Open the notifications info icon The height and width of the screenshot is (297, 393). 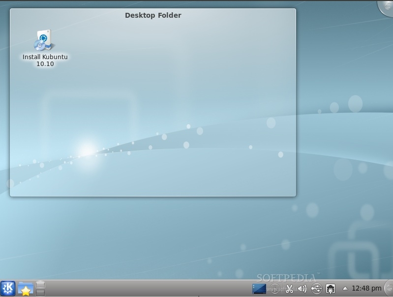(x=275, y=289)
